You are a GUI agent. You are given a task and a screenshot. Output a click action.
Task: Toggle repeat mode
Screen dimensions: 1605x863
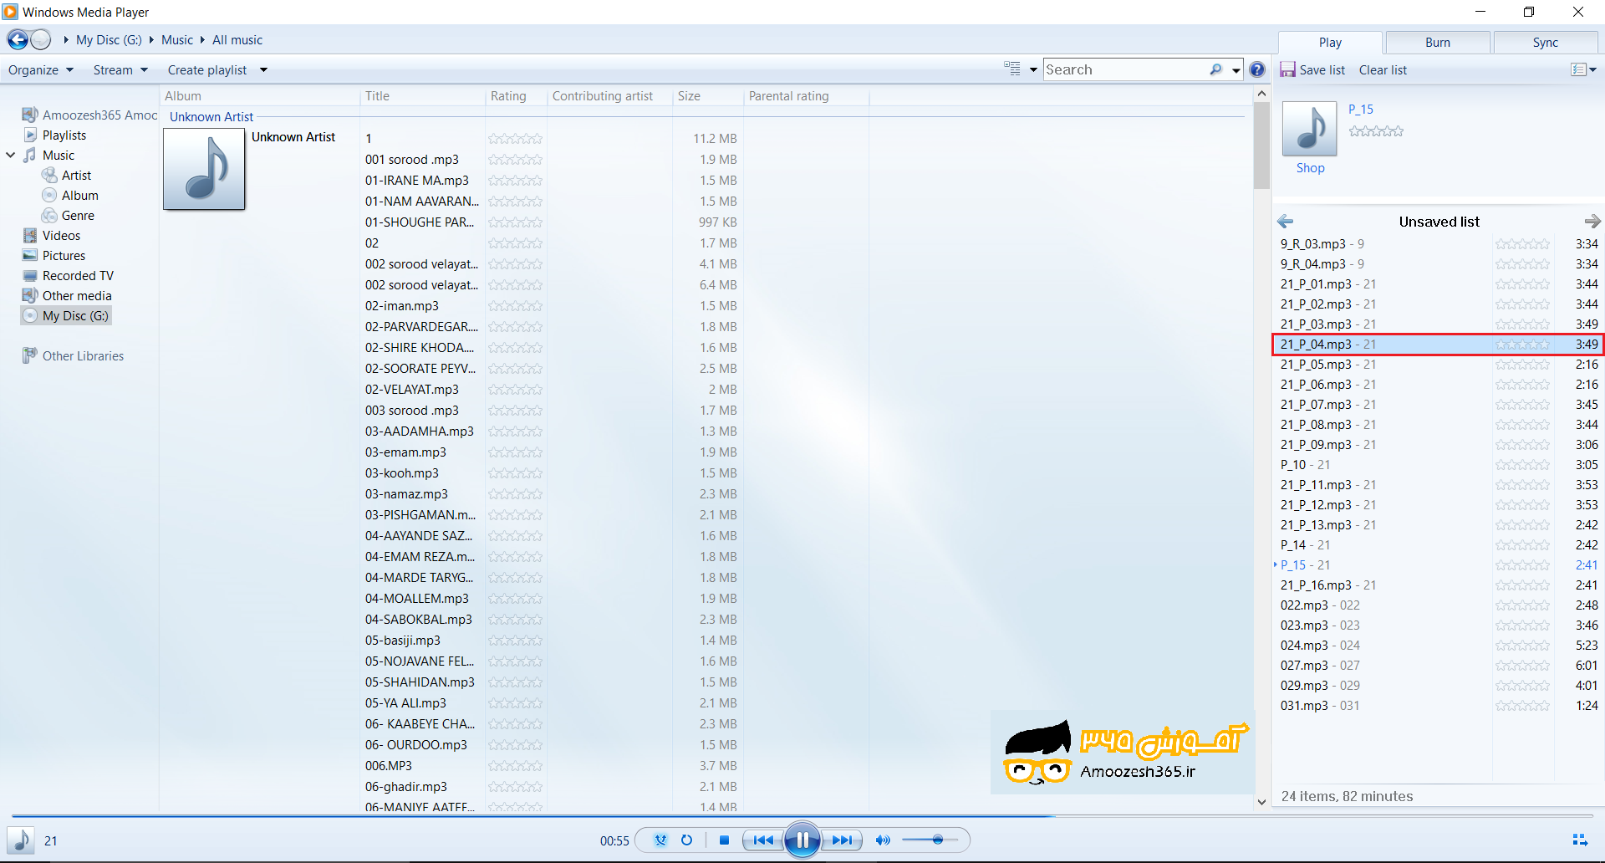[687, 840]
